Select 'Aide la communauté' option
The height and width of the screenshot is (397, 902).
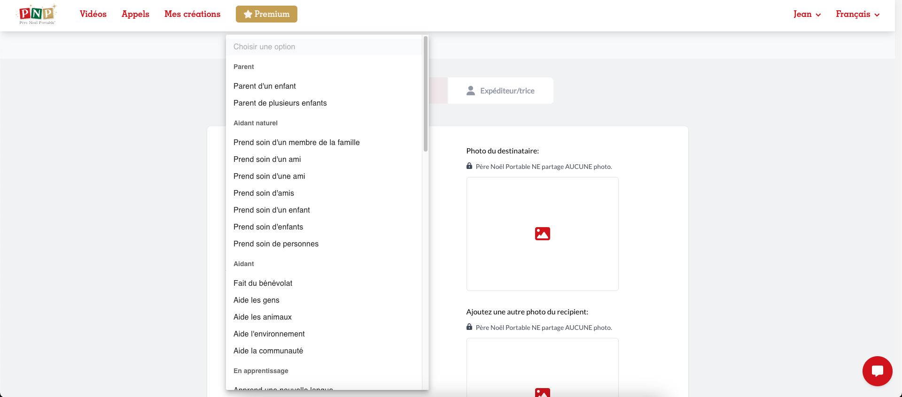tap(324, 351)
